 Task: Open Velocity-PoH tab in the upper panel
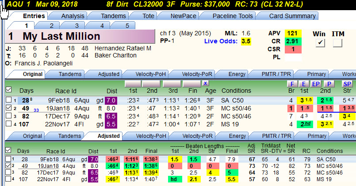(x=150, y=74)
